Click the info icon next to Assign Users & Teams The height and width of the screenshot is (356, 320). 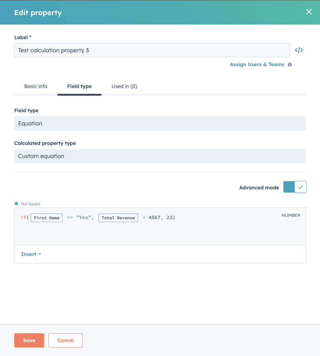click(x=290, y=64)
